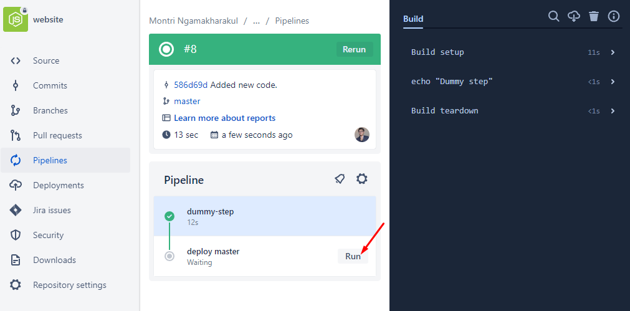Expand the Build setup log section
The height and width of the screenshot is (311, 630).
click(x=613, y=52)
